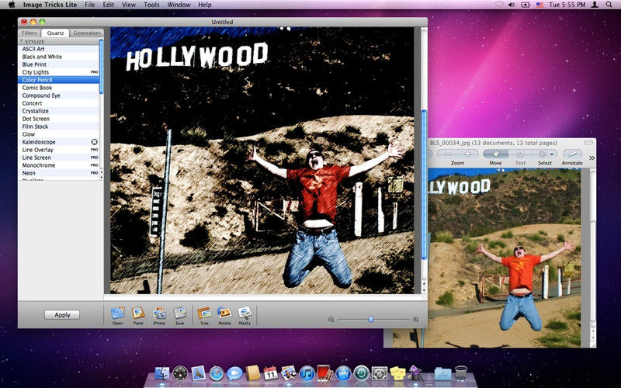This screenshot has height=388, width=621.
Task: Click the Save icon
Action: (179, 313)
